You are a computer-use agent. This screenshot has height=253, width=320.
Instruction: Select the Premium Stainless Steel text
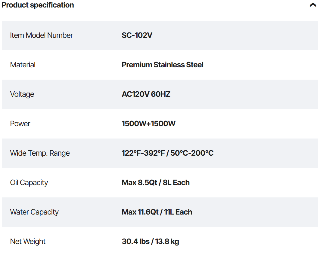pyautogui.click(x=163, y=65)
